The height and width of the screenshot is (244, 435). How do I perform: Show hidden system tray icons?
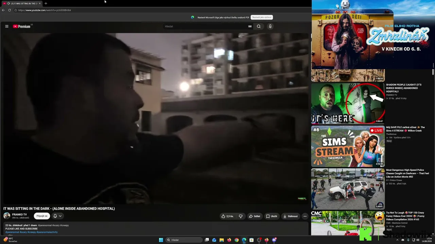coord(397,240)
